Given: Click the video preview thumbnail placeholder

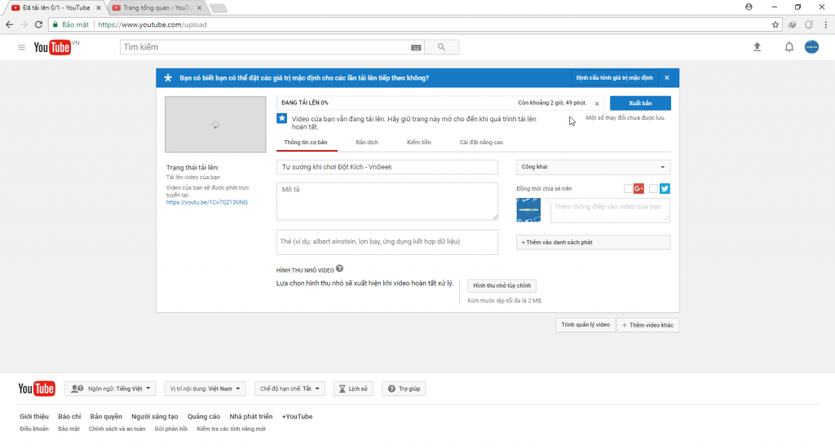Looking at the screenshot, I should coord(215,125).
